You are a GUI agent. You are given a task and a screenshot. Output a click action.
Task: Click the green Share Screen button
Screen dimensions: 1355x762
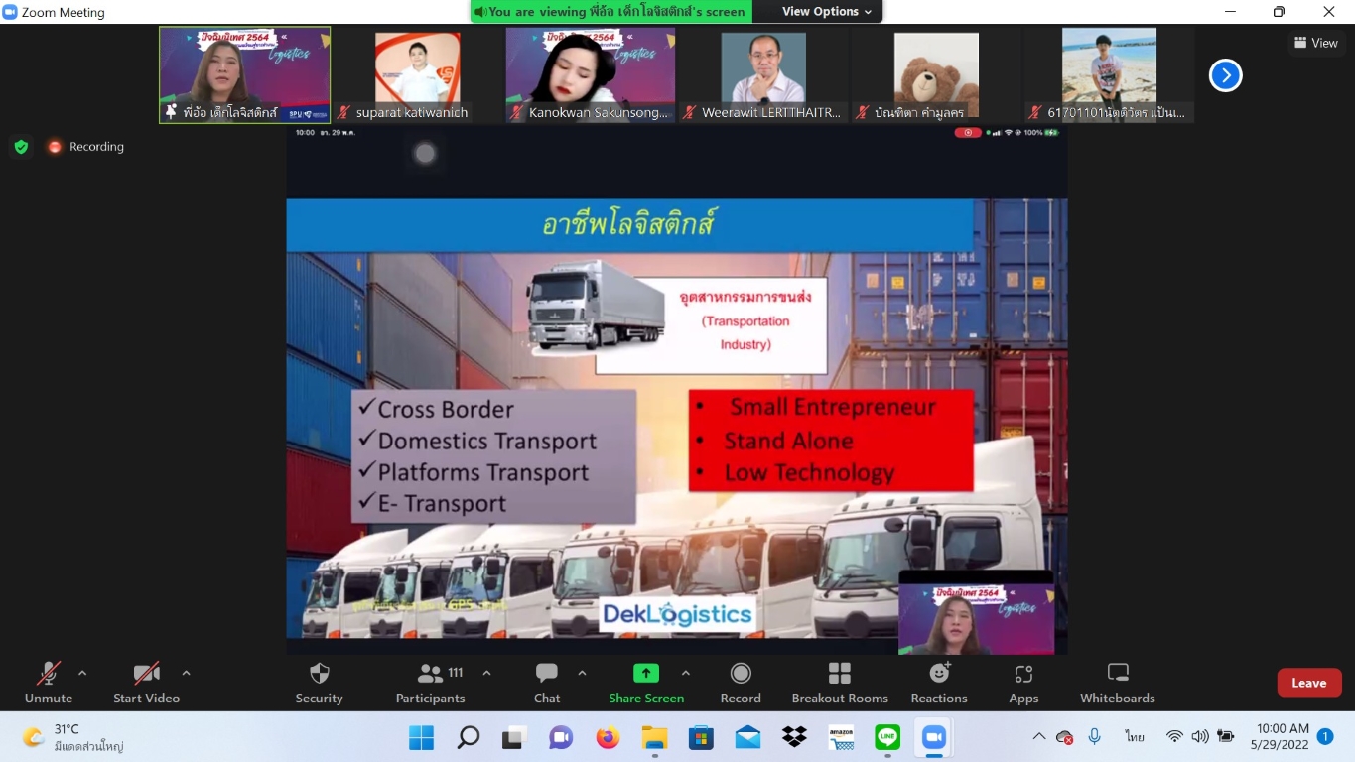pos(646,683)
